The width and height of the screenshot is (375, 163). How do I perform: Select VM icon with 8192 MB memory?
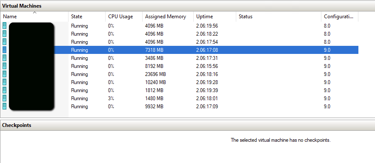[4, 66]
